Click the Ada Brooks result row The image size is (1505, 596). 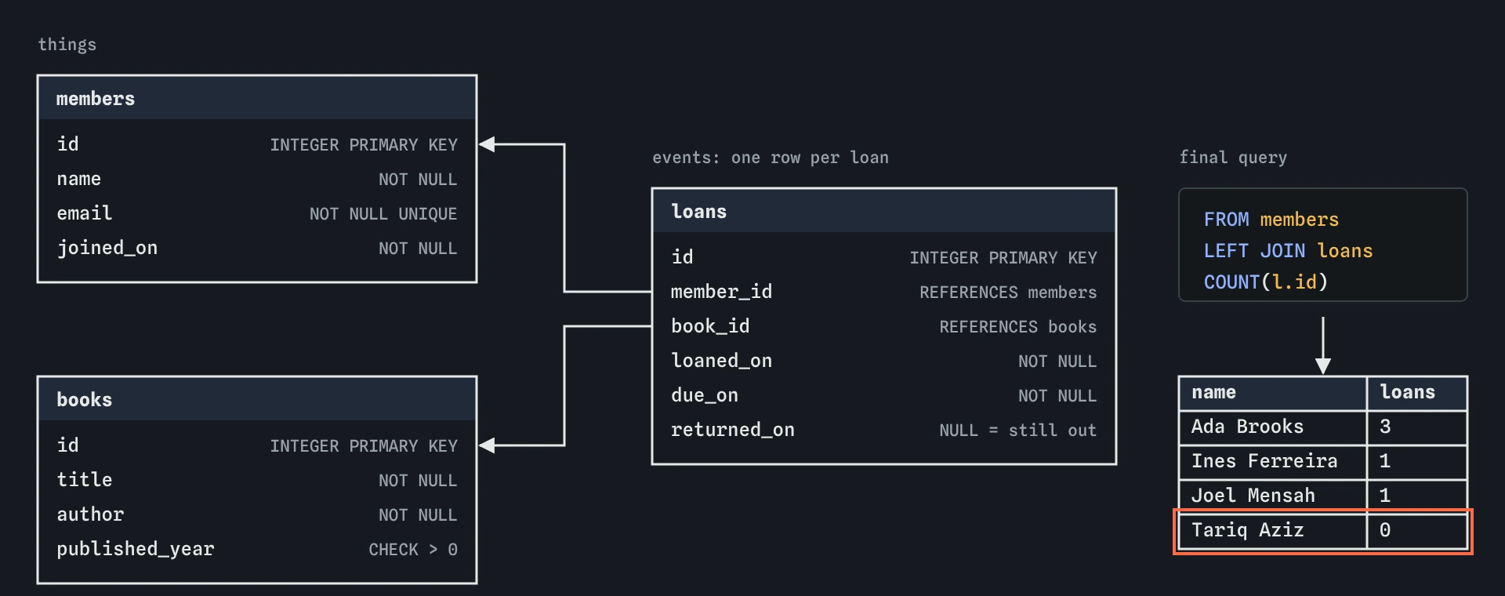click(1323, 427)
